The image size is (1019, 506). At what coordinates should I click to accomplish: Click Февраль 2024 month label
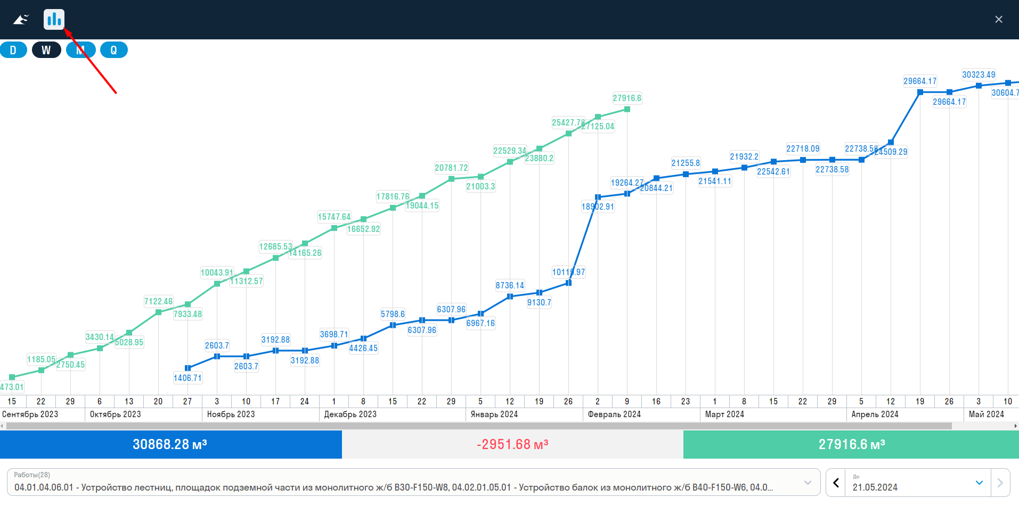click(x=615, y=414)
